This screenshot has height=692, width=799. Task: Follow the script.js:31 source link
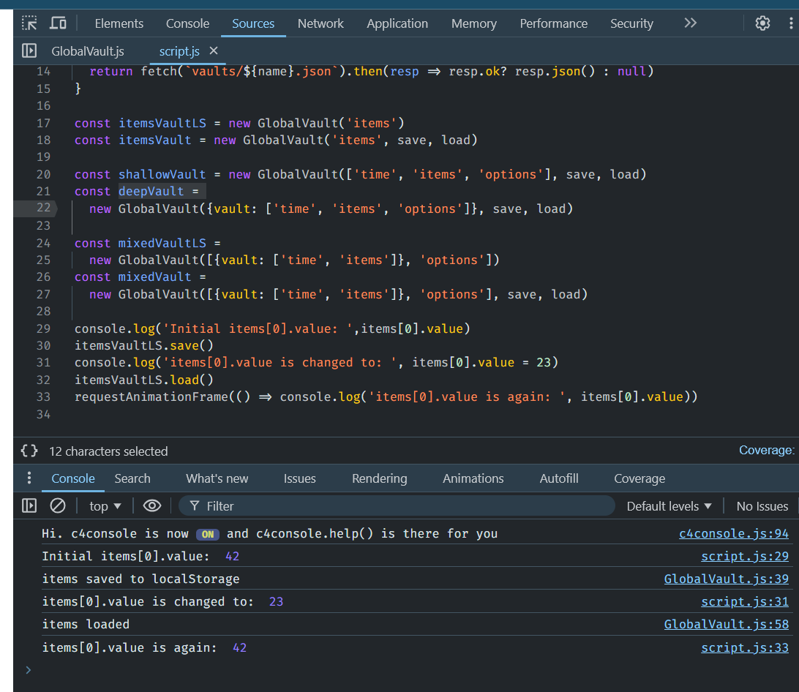tap(744, 601)
